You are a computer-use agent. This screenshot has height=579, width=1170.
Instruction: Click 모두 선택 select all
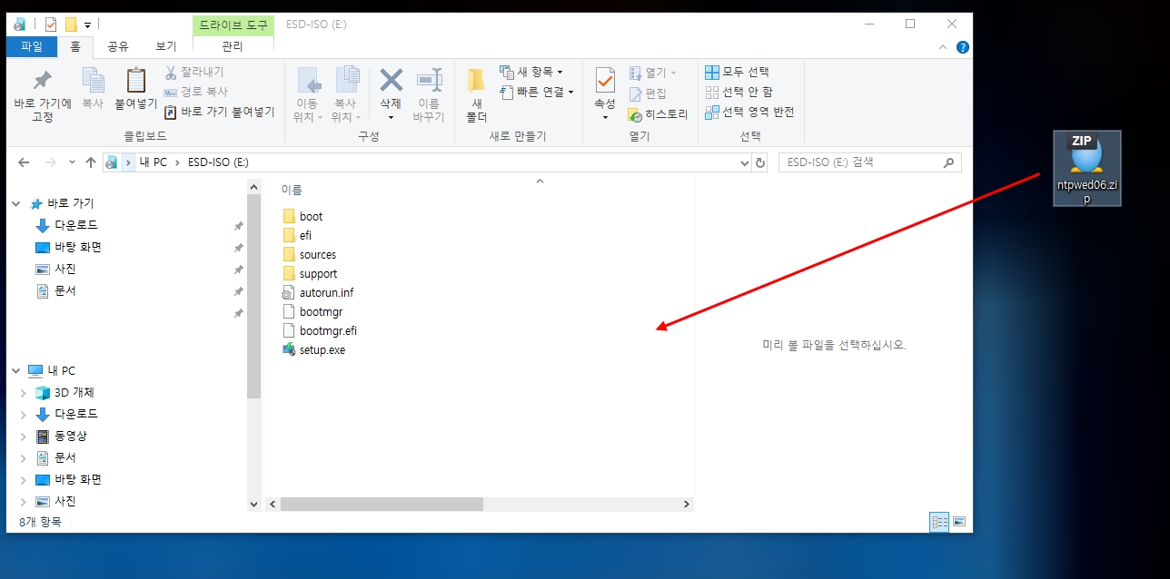737,72
